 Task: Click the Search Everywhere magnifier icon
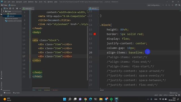click(x=179, y=5)
